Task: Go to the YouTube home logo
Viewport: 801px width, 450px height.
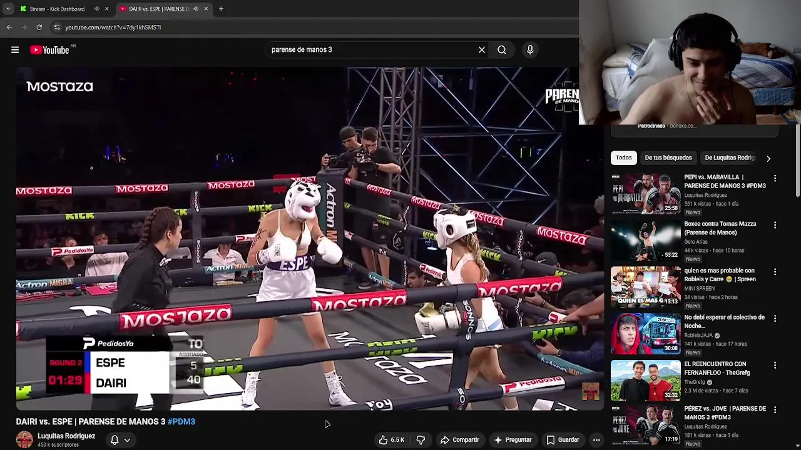Action: [x=49, y=50]
